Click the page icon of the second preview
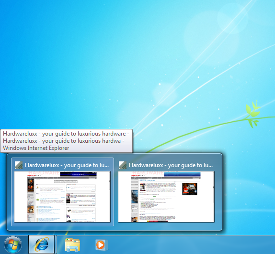 click(123, 165)
